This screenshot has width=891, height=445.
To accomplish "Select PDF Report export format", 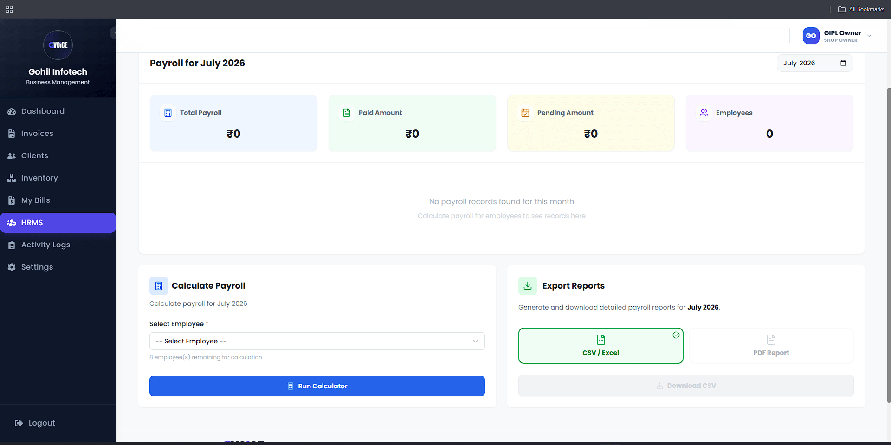I will pos(771,346).
